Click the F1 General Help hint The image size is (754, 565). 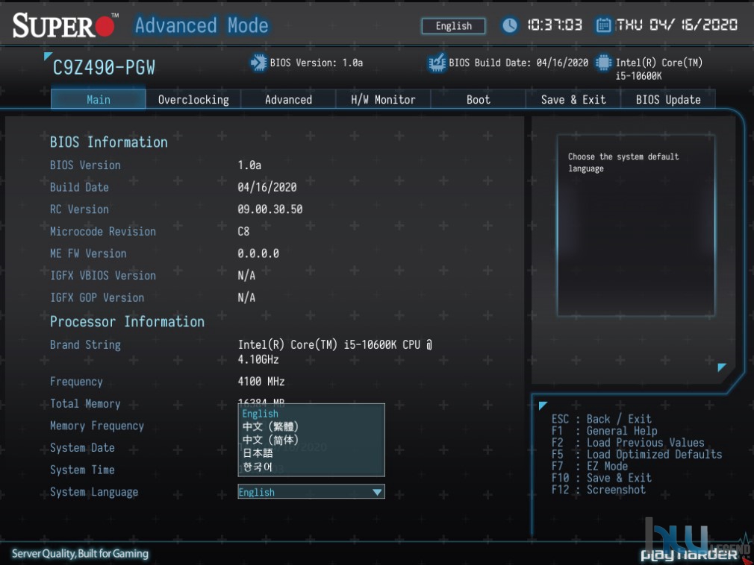pyautogui.click(x=604, y=431)
